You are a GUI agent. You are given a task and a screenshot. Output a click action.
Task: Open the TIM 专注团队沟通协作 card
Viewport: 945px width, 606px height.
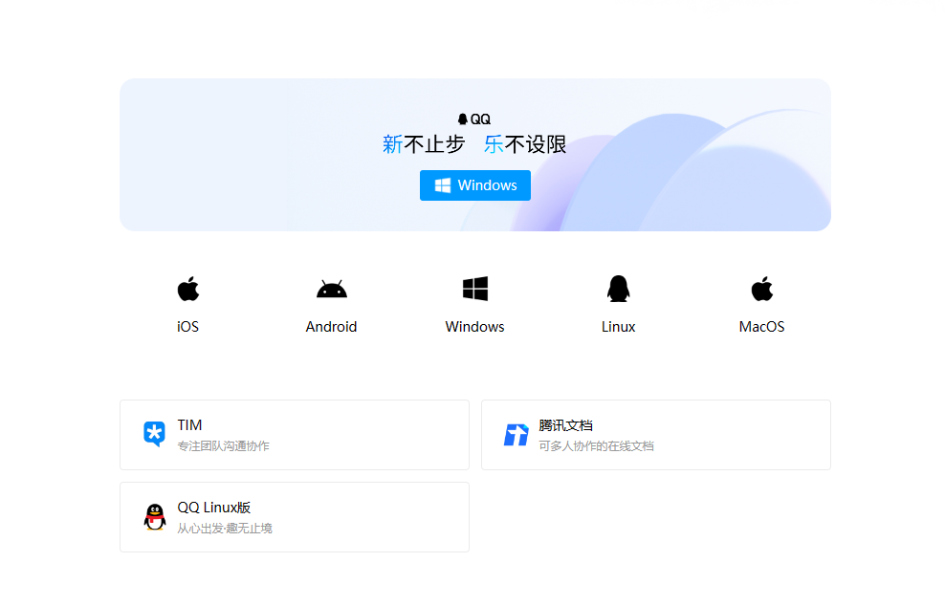point(294,434)
